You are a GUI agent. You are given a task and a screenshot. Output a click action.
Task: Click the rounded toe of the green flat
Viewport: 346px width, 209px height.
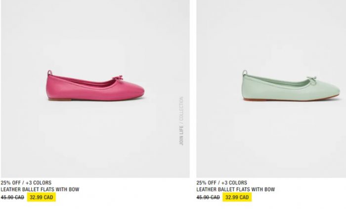pyautogui.click(x=332, y=91)
